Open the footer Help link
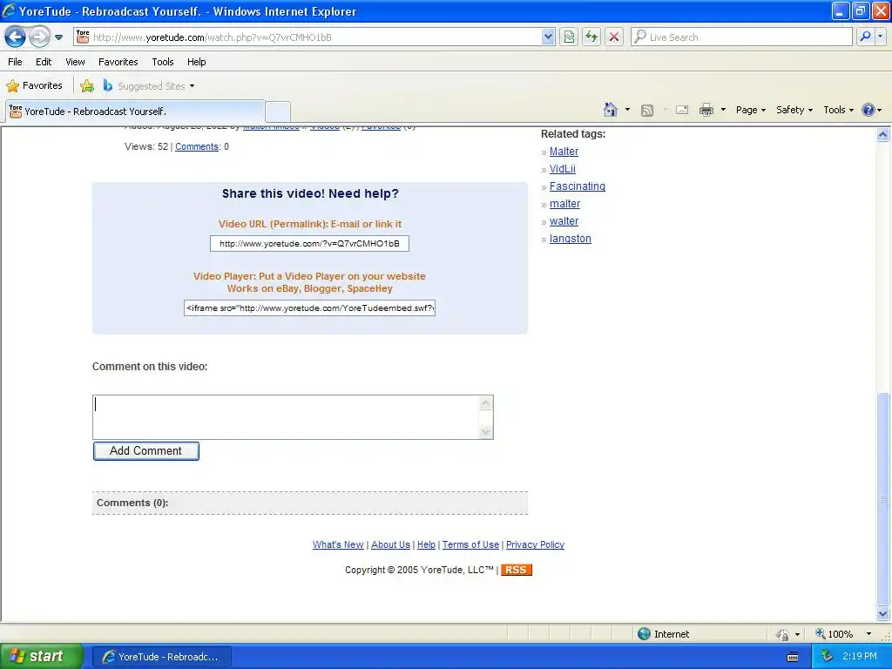 pos(426,545)
